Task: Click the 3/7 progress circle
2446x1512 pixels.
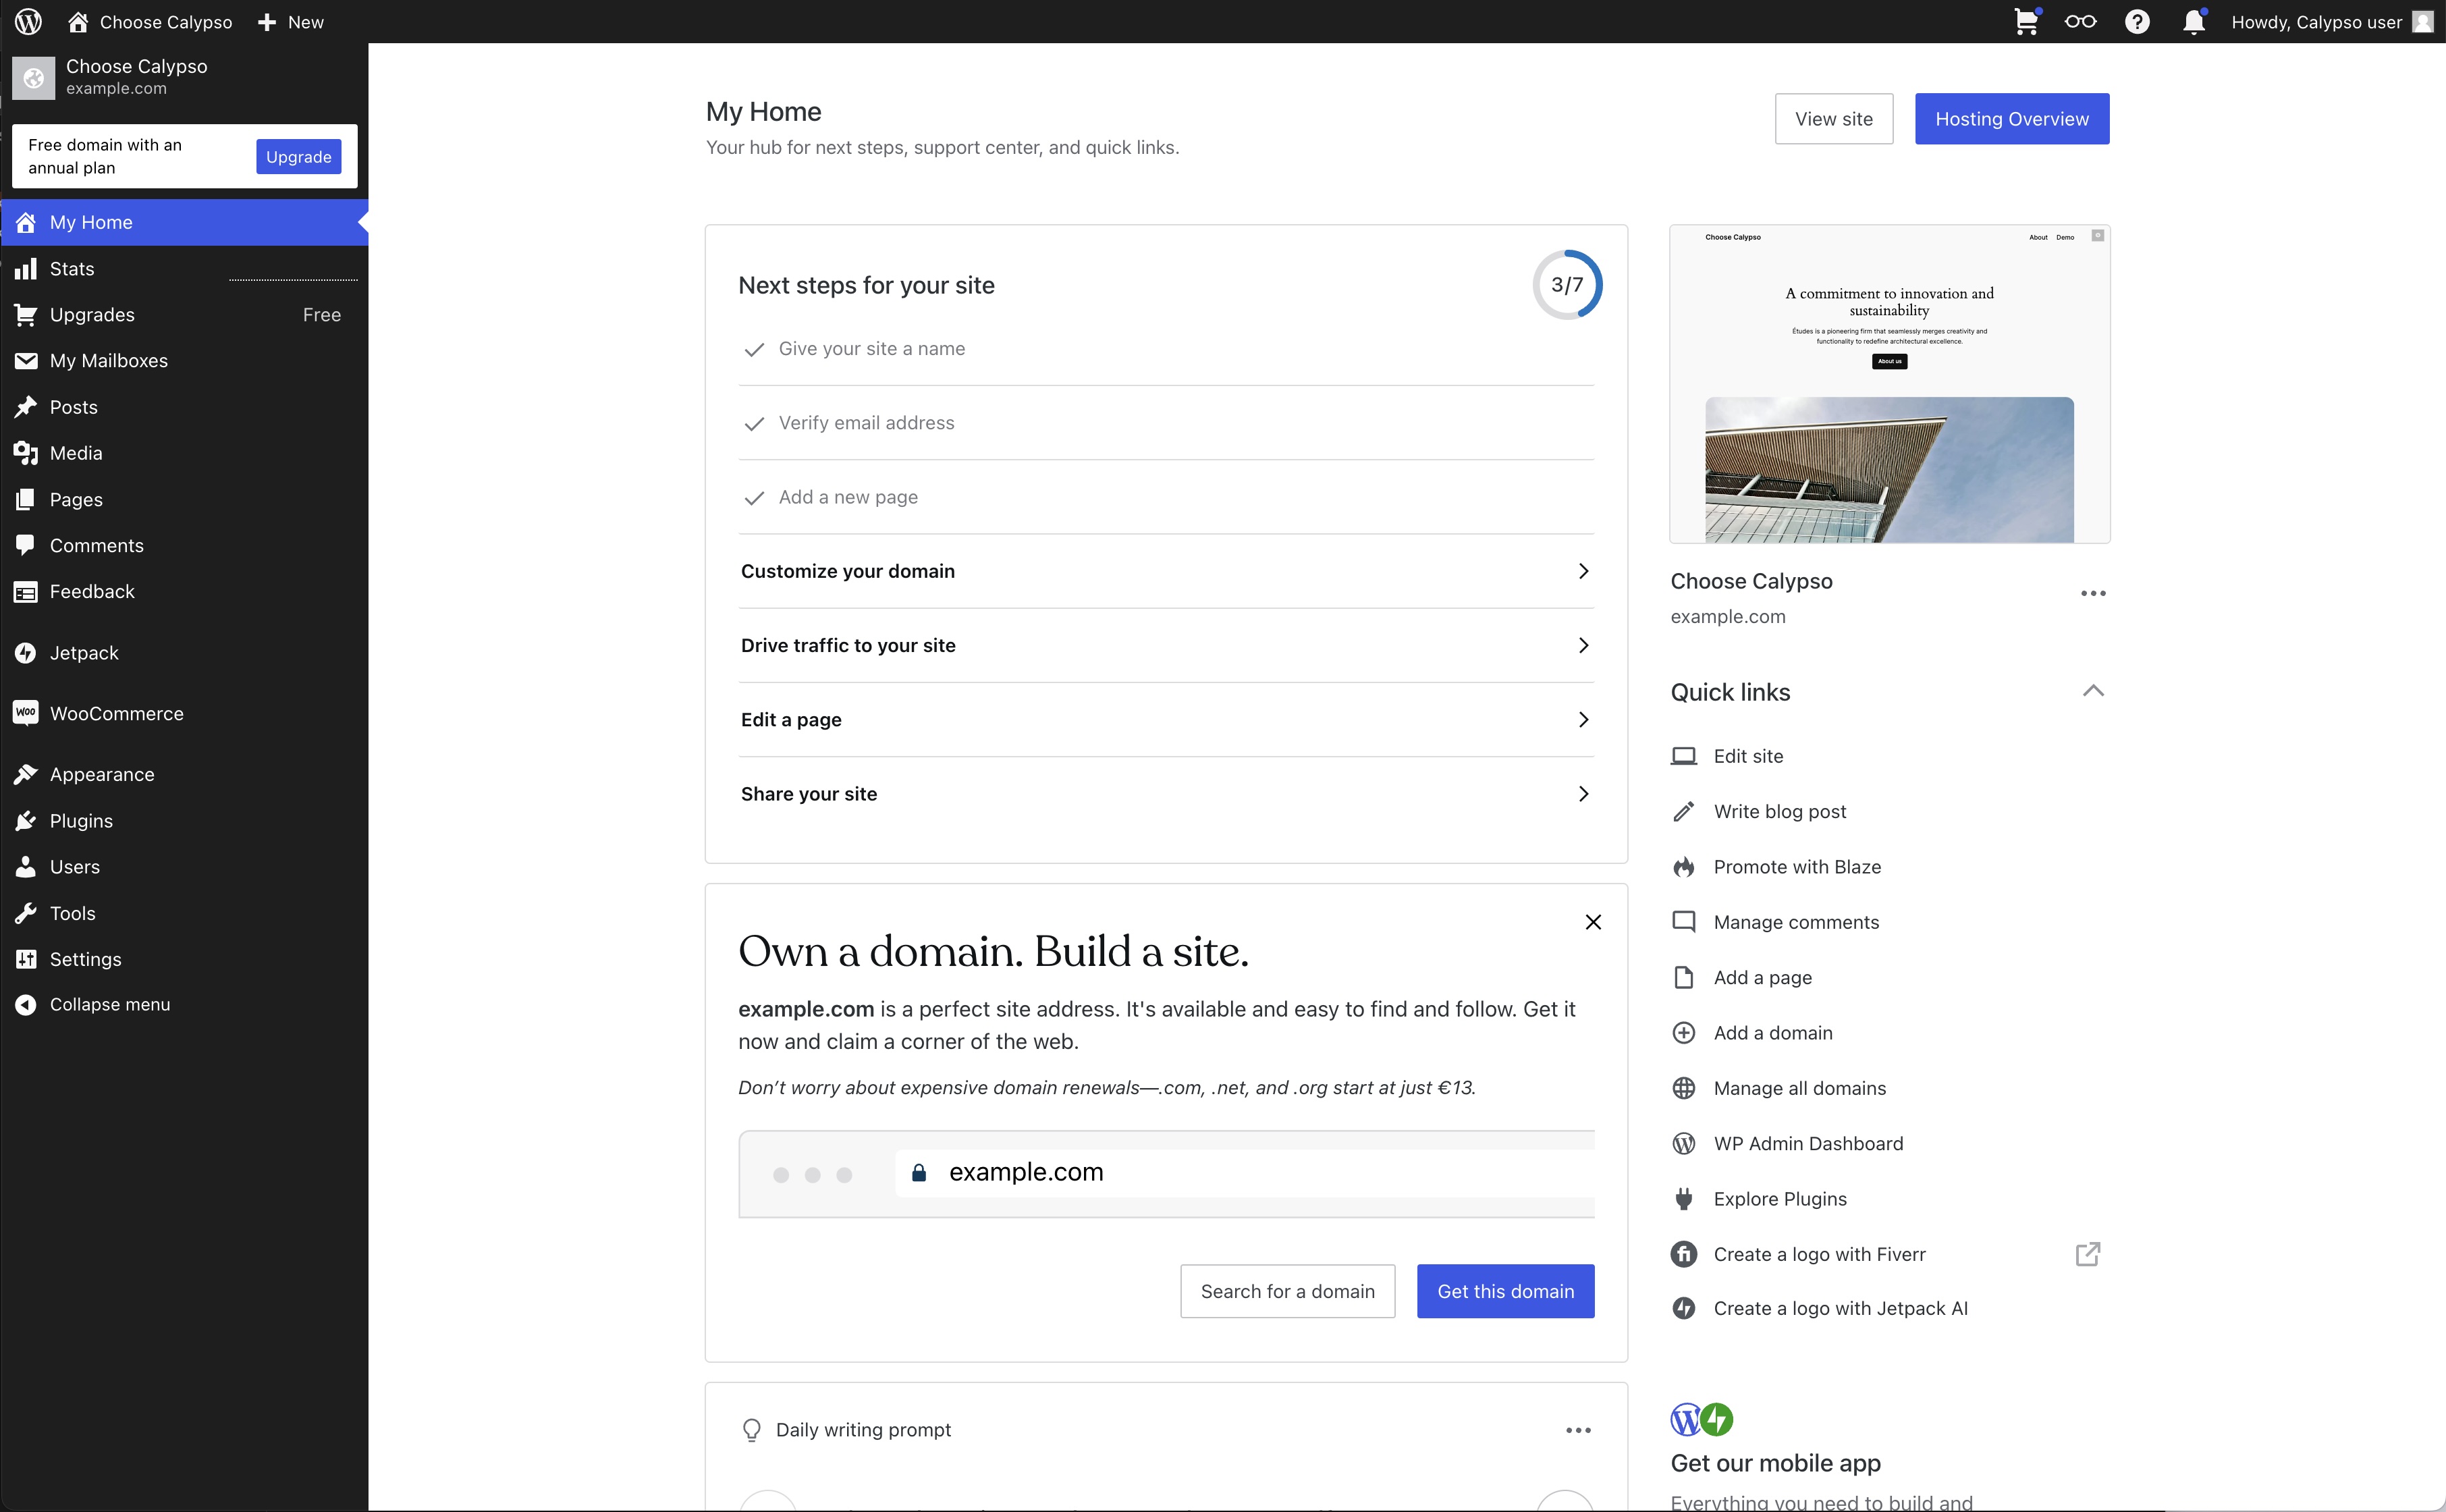Action: (x=1567, y=285)
